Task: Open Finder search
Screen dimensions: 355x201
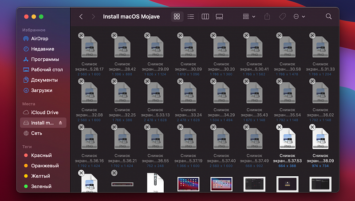Action: click(x=329, y=16)
